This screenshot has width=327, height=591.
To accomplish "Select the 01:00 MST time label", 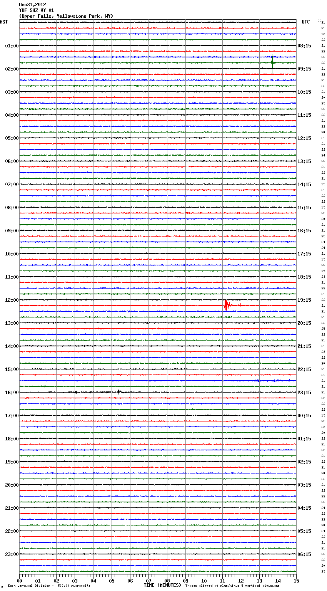I will [12, 46].
